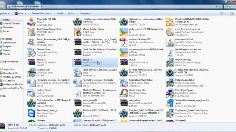This screenshot has height=132, width=236.
Task: Open the Documentos library
Action: [x=10, y=43]
